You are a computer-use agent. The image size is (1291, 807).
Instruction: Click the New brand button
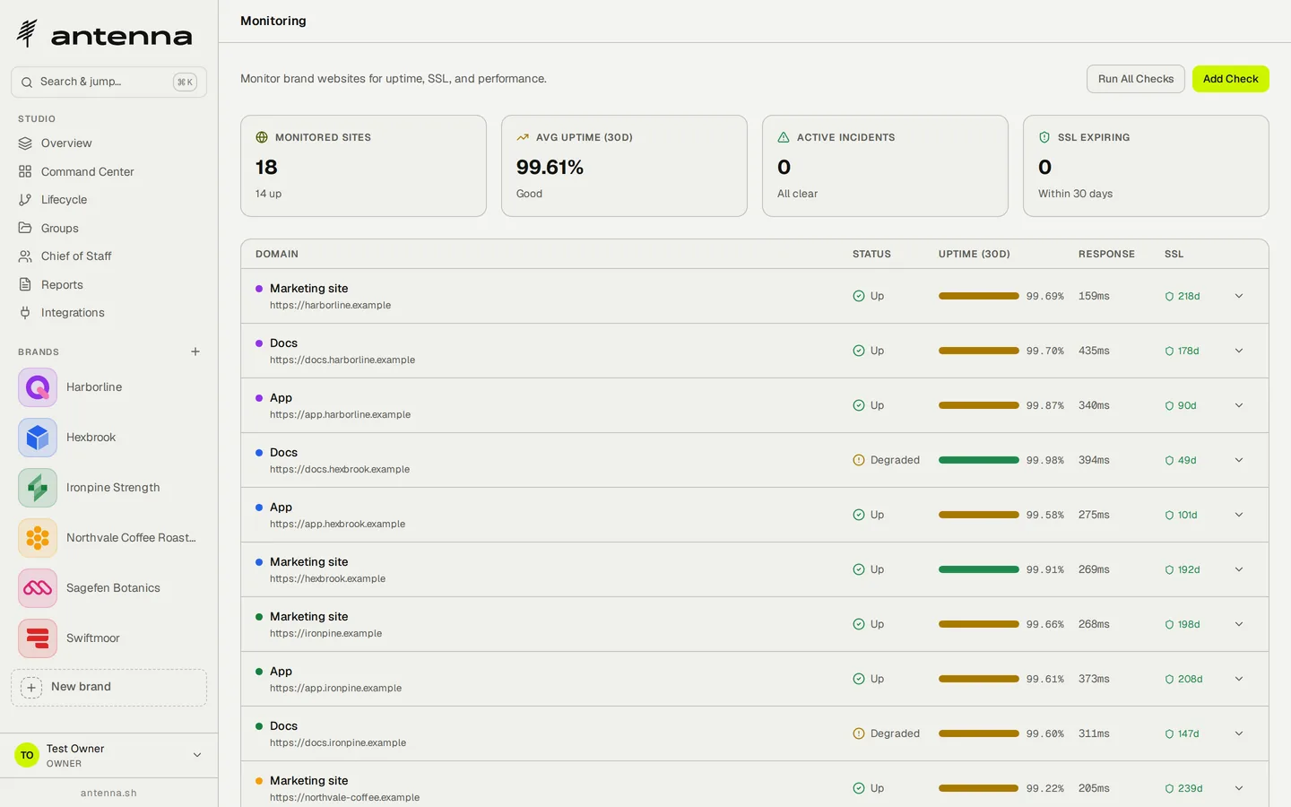(108, 688)
